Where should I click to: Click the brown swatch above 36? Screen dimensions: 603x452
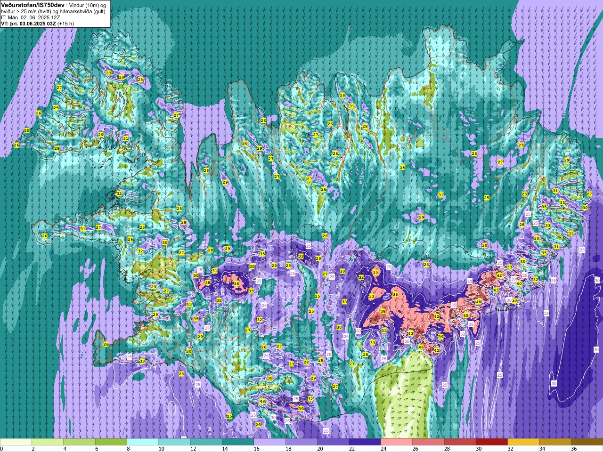click(587, 442)
